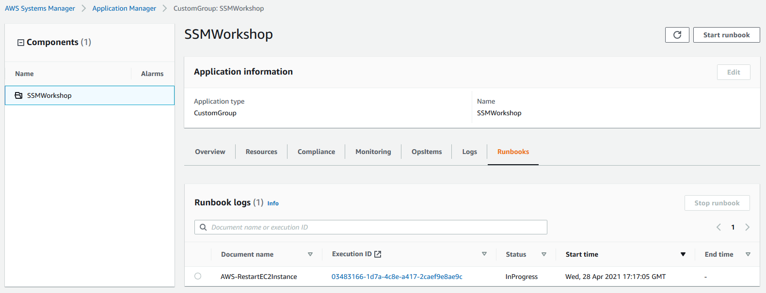The image size is (766, 293).
Task: Click the Name column header in Components
Action: click(24, 74)
